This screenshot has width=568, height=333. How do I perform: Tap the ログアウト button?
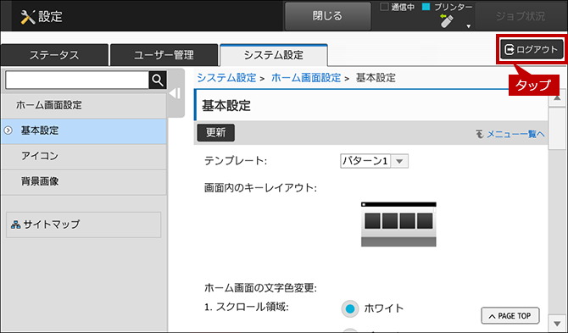pyautogui.click(x=532, y=50)
